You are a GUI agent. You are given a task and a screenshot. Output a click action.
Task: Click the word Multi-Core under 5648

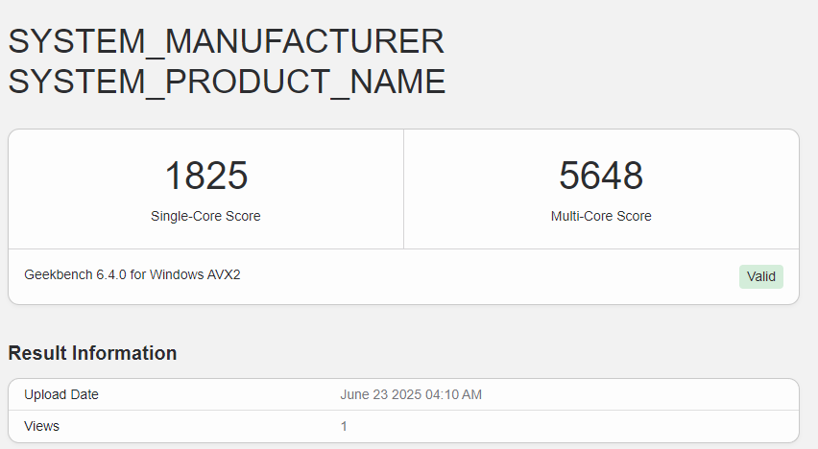(582, 216)
